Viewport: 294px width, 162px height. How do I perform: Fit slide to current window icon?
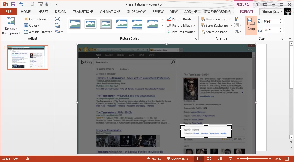tap(287, 159)
